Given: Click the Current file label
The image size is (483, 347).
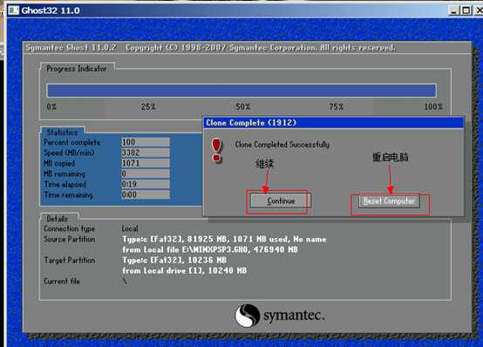Looking at the screenshot, I should (62, 281).
